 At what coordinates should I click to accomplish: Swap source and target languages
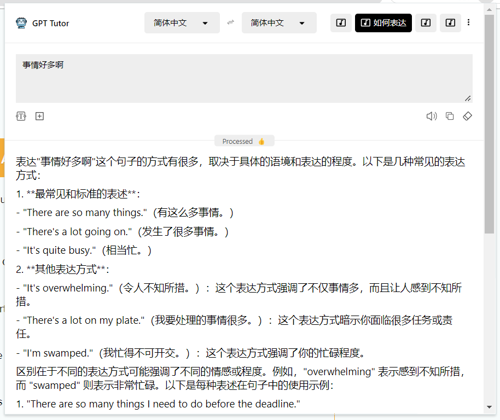click(230, 23)
